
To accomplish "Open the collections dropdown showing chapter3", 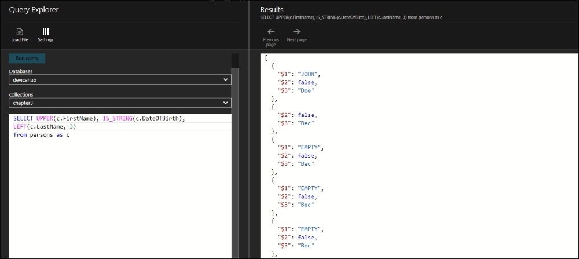I will coord(120,103).
